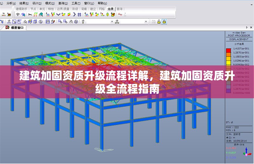Click the truss stresses sigma-triangle icon
The height and width of the screenshot is (164, 254).
(86, 15)
